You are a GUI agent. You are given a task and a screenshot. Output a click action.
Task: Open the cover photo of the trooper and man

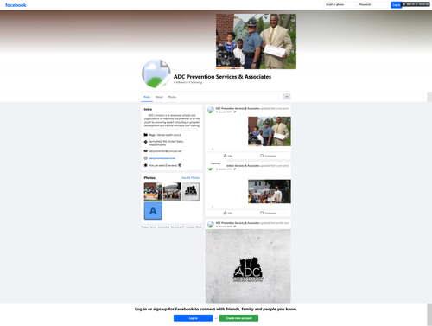256,42
